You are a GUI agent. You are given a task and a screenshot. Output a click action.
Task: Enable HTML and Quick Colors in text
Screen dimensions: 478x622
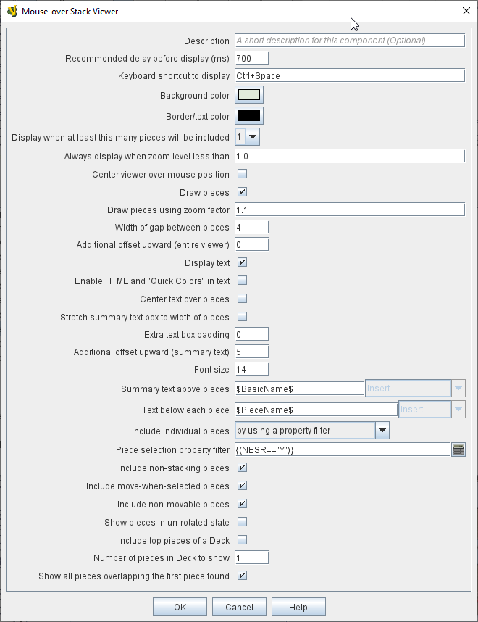(242, 281)
